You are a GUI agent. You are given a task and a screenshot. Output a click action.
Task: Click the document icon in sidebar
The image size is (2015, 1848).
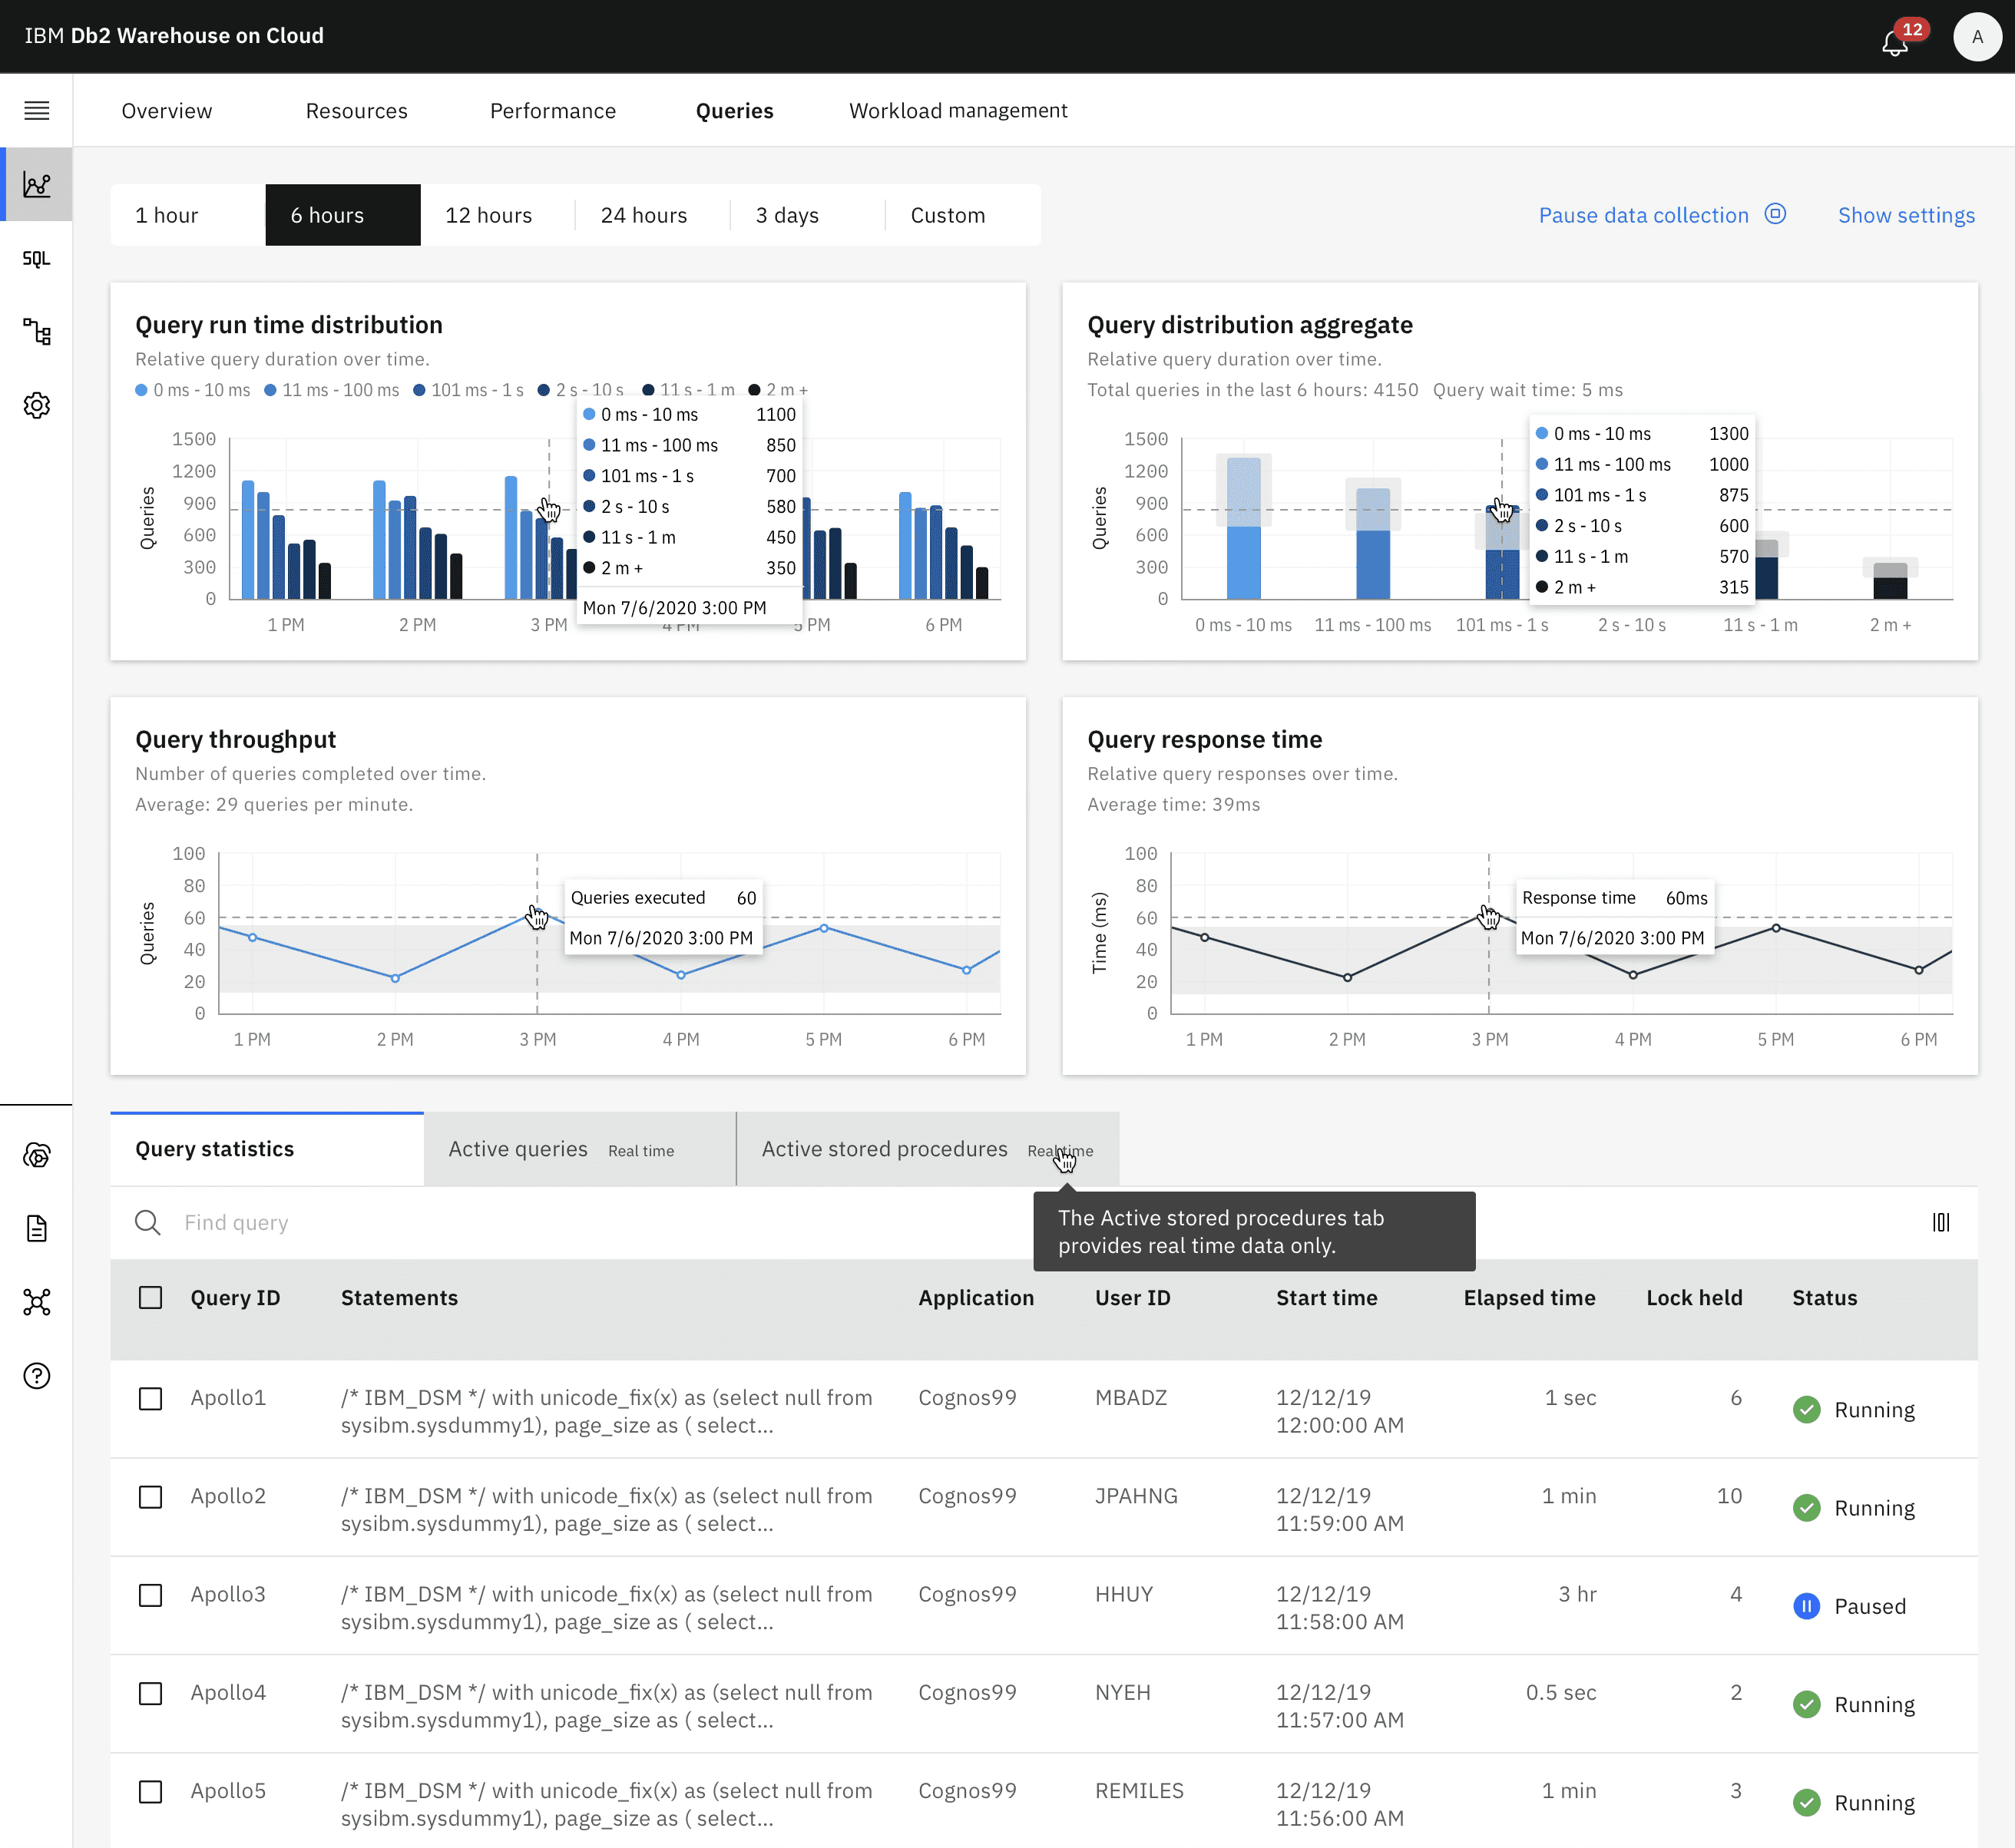tap(37, 1228)
